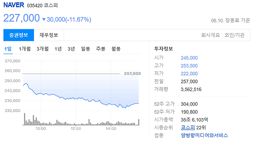Open the 양방향미디어와서비스 industry link

pos(204,135)
